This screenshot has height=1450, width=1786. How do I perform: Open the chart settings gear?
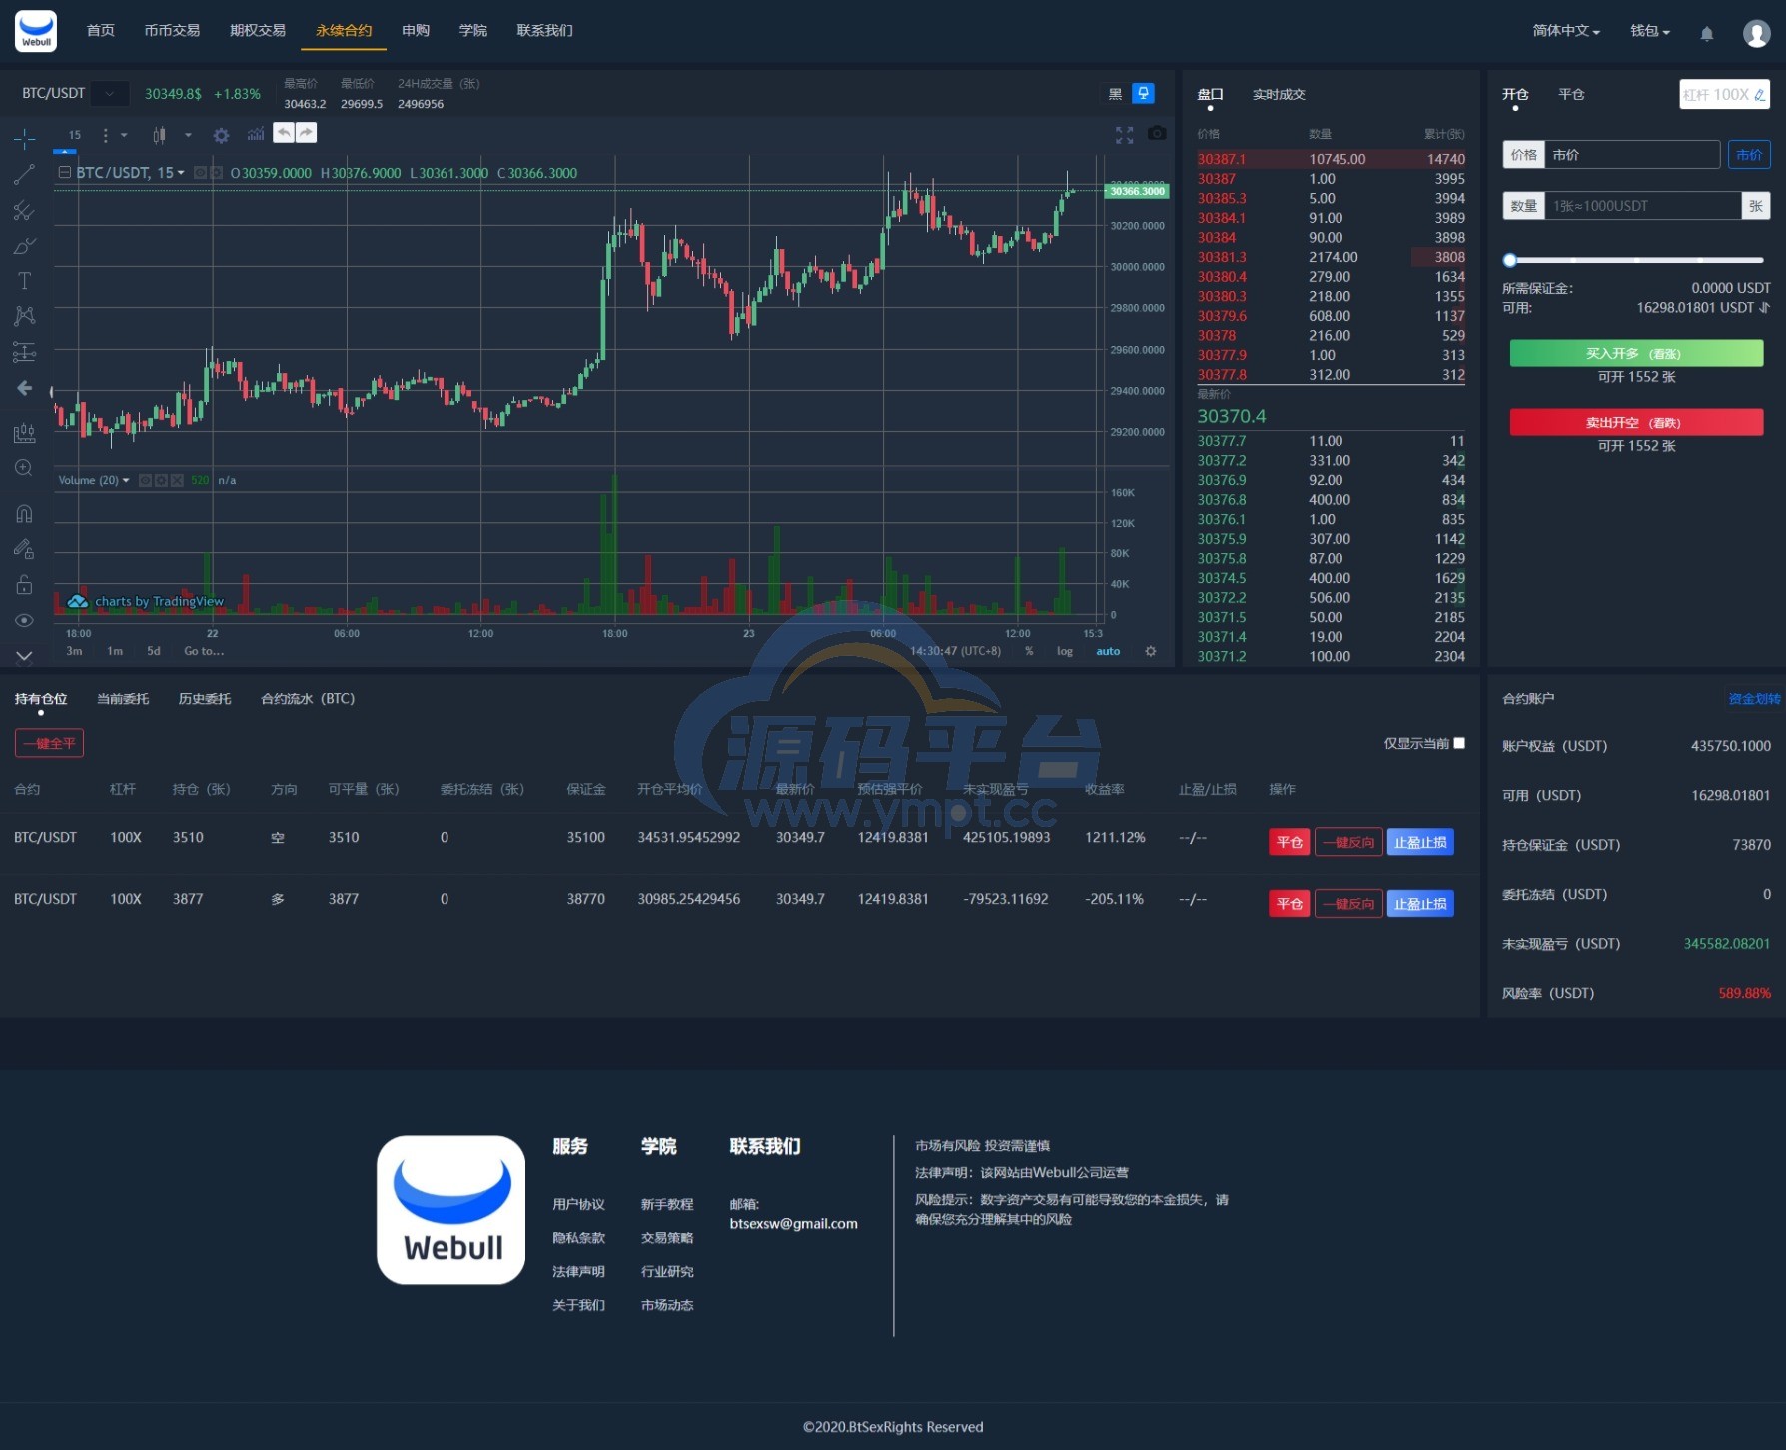click(222, 135)
